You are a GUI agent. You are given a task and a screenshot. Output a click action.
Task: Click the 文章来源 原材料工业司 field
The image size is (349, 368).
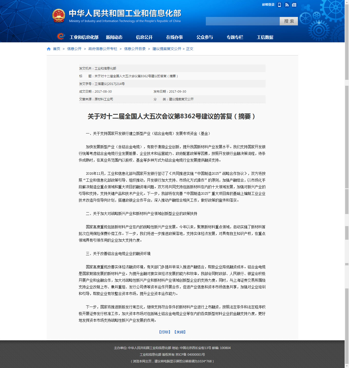96,99
